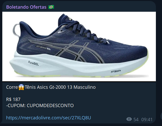Click the Brazil flag emoji in header

[51, 7]
